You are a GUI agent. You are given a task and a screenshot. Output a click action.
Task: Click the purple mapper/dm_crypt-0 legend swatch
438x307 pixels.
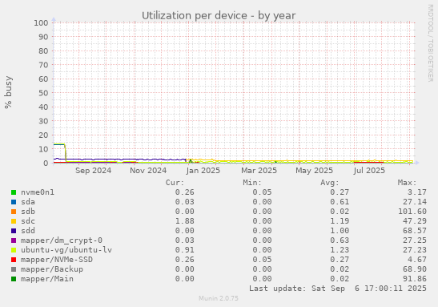point(14,240)
